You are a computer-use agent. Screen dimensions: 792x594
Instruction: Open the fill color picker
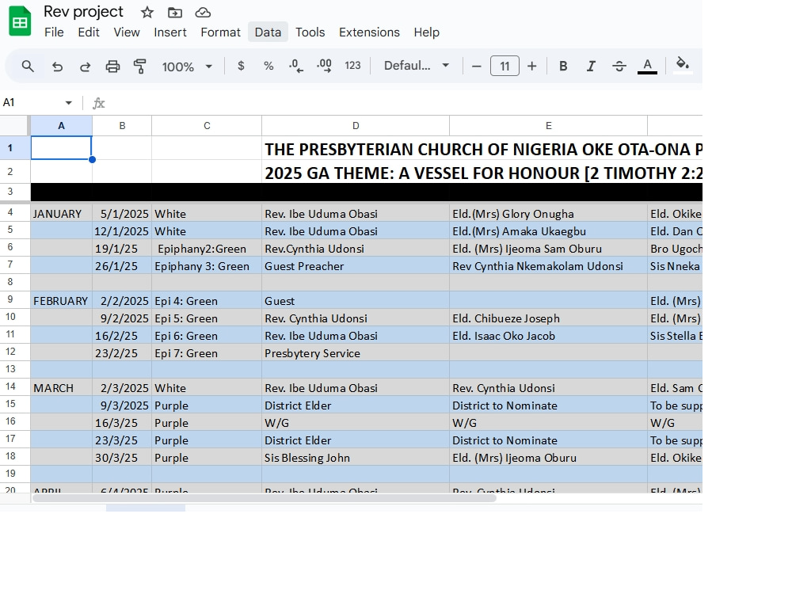pos(683,65)
